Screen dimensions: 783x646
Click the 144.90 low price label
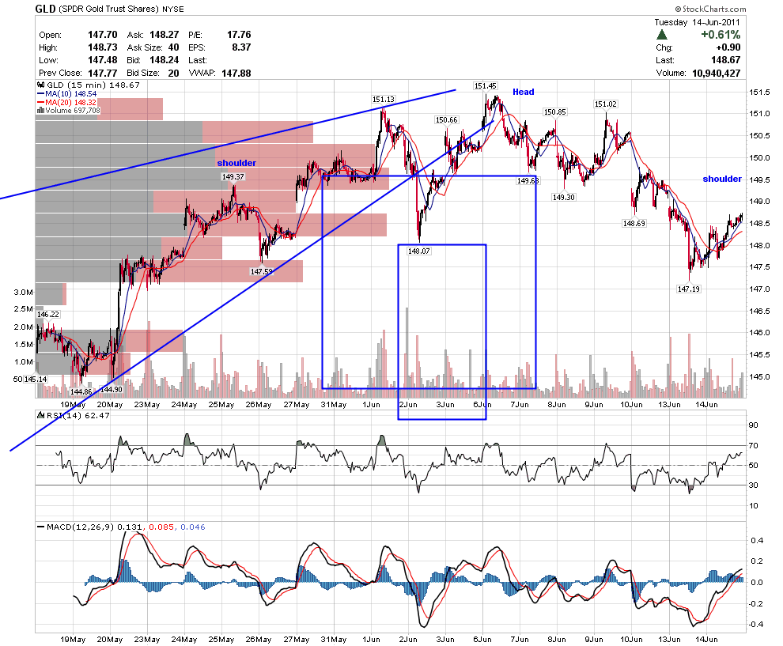tap(111, 389)
